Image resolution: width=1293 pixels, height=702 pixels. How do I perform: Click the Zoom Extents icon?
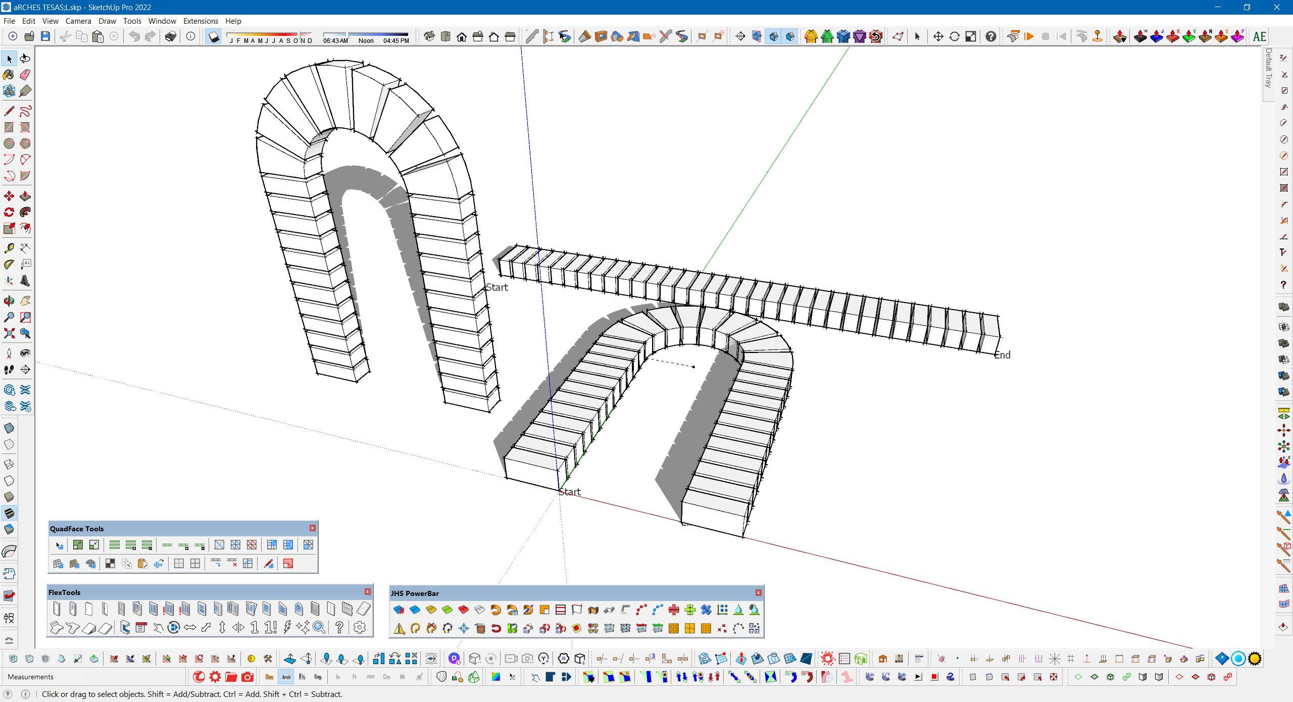[x=9, y=333]
